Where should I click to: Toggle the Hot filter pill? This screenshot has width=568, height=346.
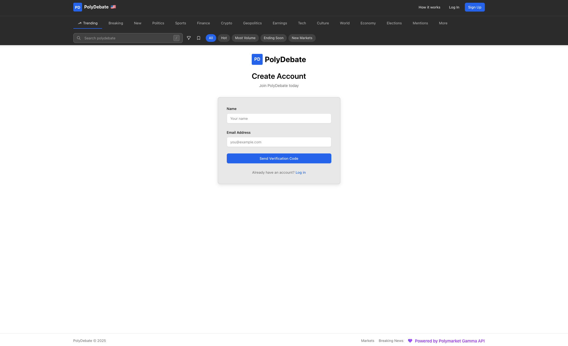[224, 38]
